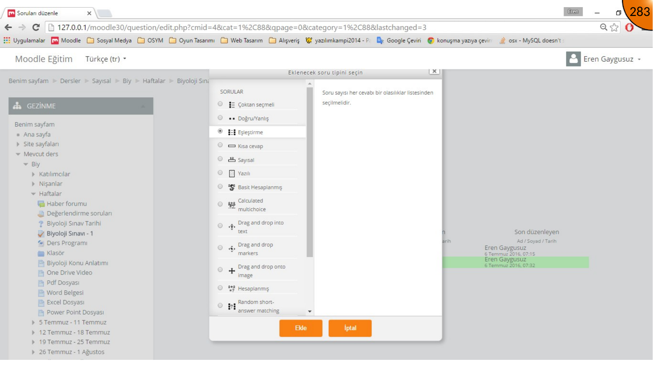653x367 pixels.
Task: Select the Yazılı radio button
Action: coord(220,173)
